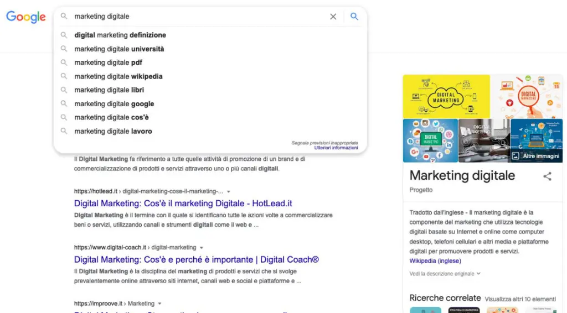Click the gray magnifier icon in search field
The image size is (567, 313).
point(64,16)
